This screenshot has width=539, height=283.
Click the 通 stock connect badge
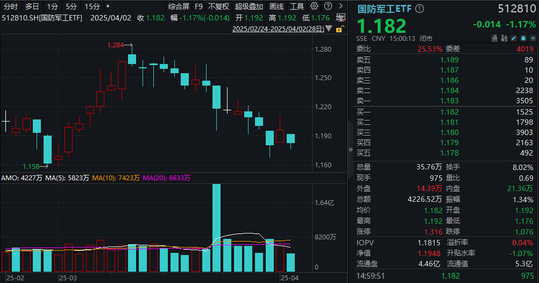click(x=495, y=39)
